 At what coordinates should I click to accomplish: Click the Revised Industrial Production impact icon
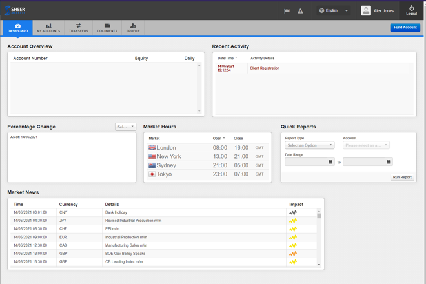pyautogui.click(x=293, y=221)
